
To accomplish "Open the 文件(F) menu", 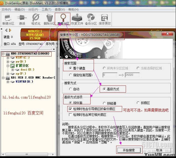I will click(x=6, y=10).
